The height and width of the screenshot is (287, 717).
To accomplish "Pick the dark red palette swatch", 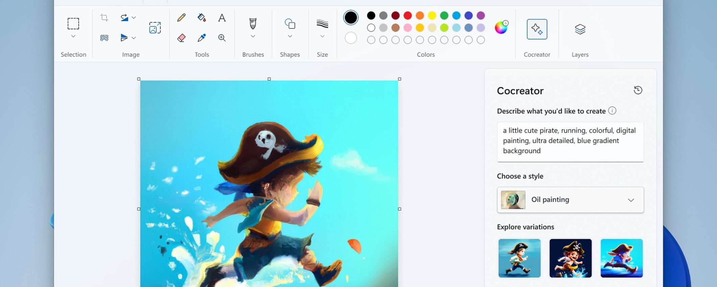I will [395, 16].
